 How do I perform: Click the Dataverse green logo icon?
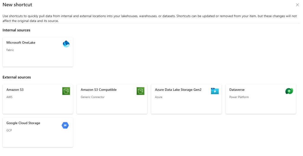pos(289,91)
